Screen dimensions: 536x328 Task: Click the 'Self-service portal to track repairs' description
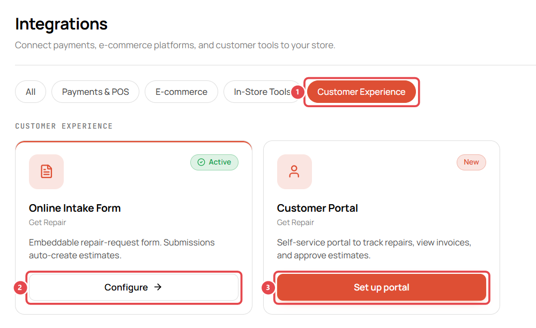[x=374, y=249]
